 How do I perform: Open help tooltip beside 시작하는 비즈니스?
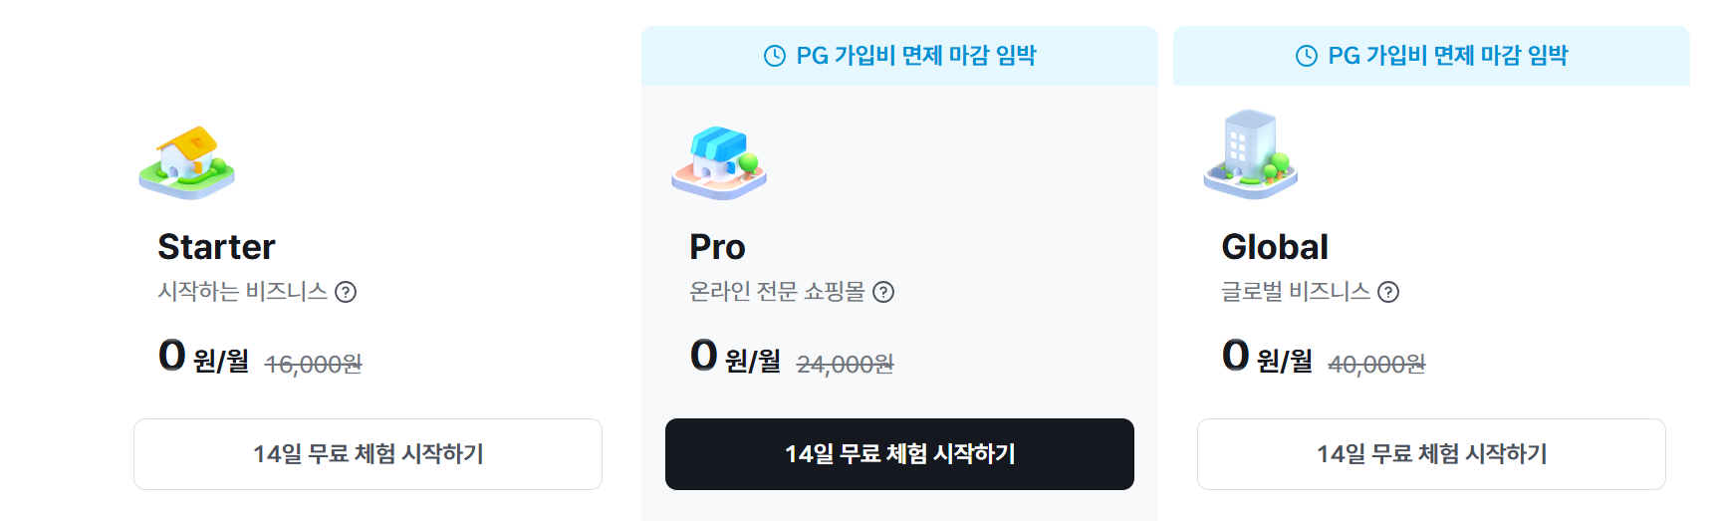click(346, 292)
